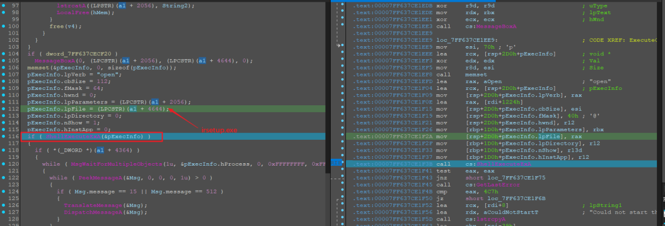665x226 pixels.
Task: Click the breakpoint dot beside pseudocode line 116
Action: [x=3, y=137]
